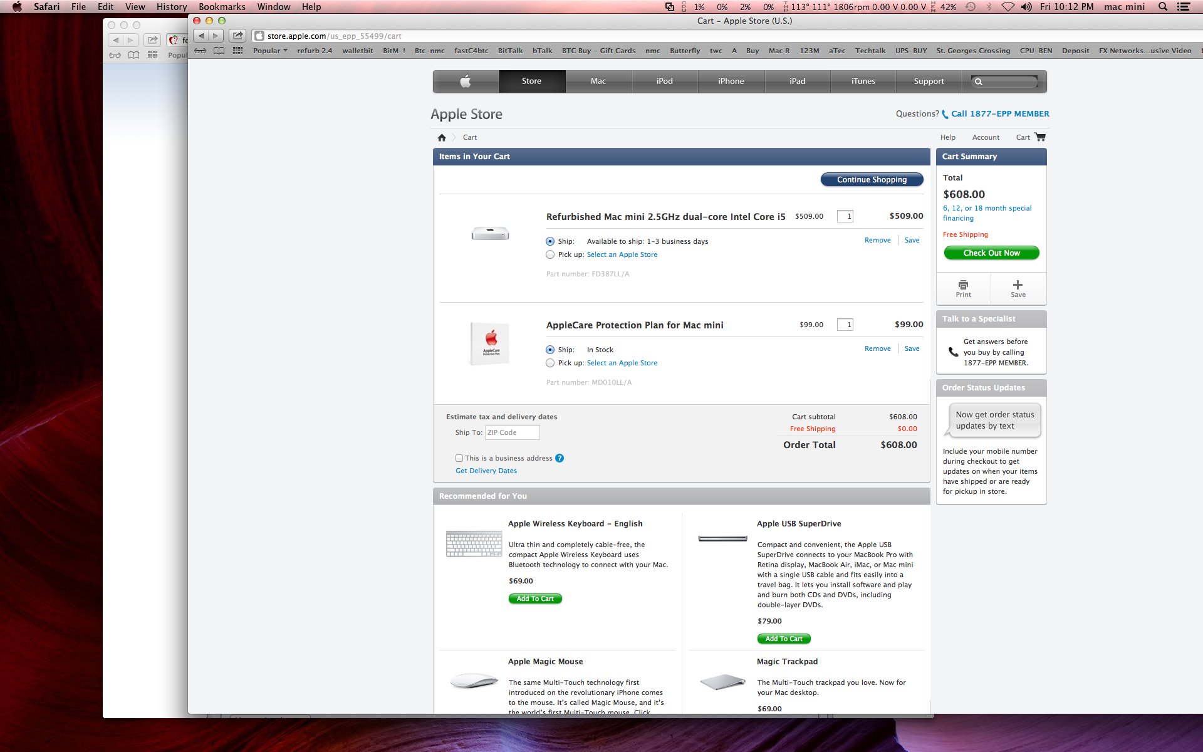This screenshot has width=1203, height=752.
Task: Save the AppleCare Protection Plan for later
Action: pyautogui.click(x=912, y=348)
